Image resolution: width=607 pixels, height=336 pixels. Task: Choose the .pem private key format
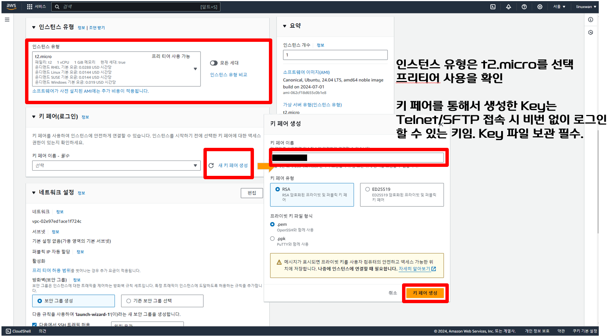pos(272,224)
